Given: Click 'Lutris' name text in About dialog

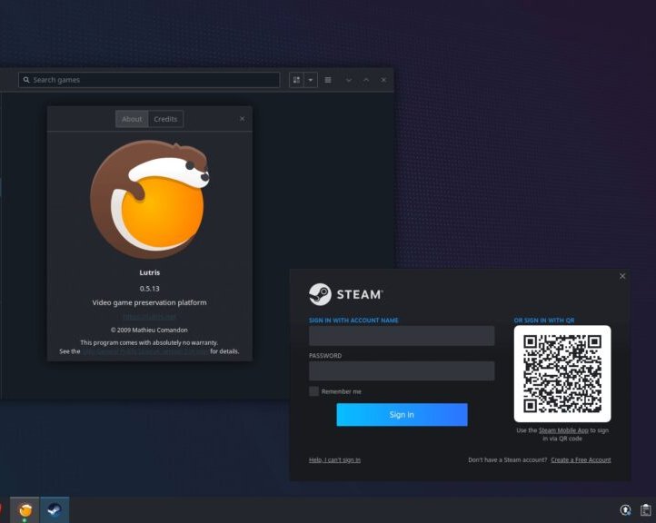Looking at the screenshot, I should [149, 272].
